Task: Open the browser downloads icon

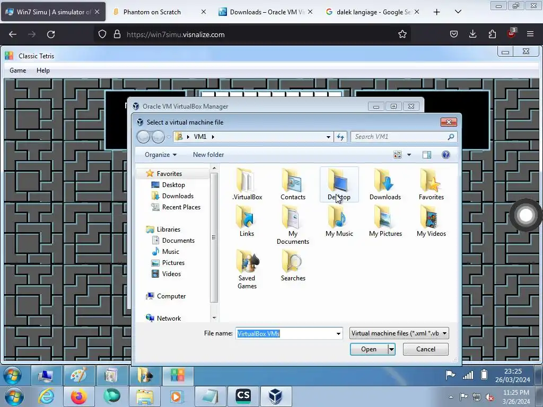Action: pos(472,34)
